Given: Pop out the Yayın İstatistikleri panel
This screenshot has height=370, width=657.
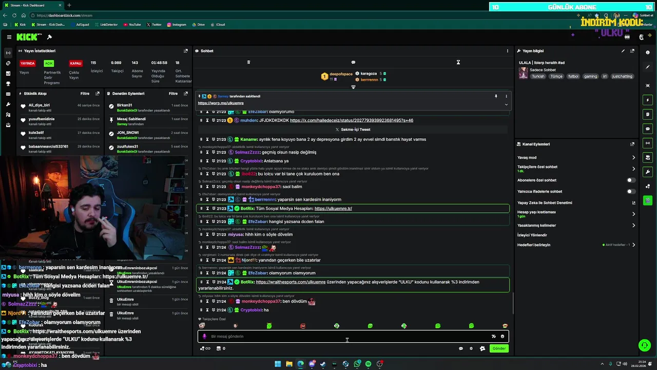Looking at the screenshot, I should [186, 51].
